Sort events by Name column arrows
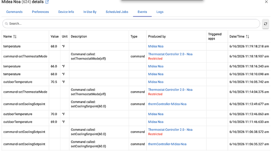 (x=15, y=36)
